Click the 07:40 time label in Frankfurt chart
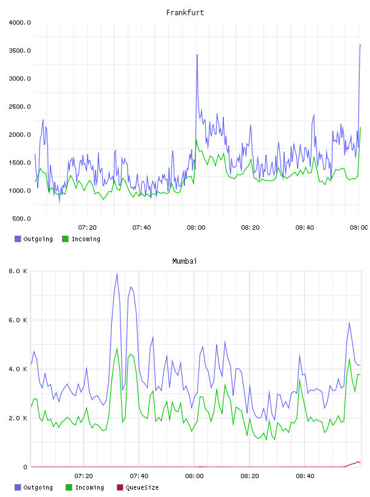 (x=142, y=228)
